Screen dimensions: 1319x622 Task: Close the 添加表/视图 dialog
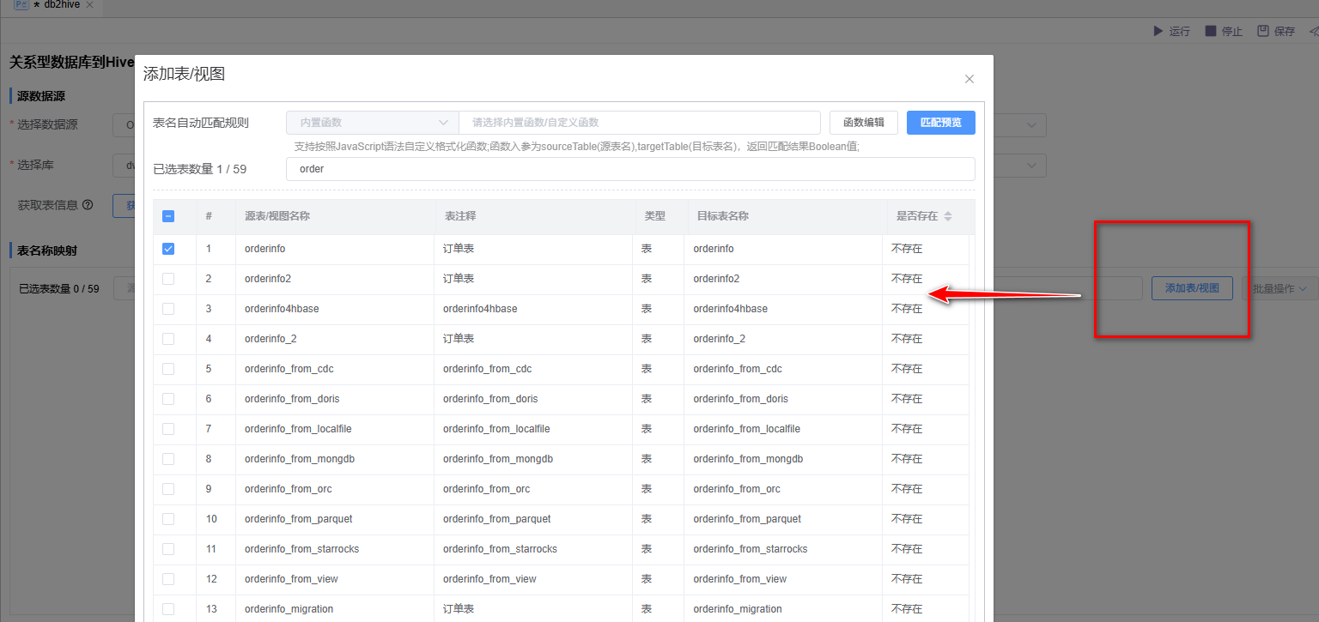(x=969, y=79)
